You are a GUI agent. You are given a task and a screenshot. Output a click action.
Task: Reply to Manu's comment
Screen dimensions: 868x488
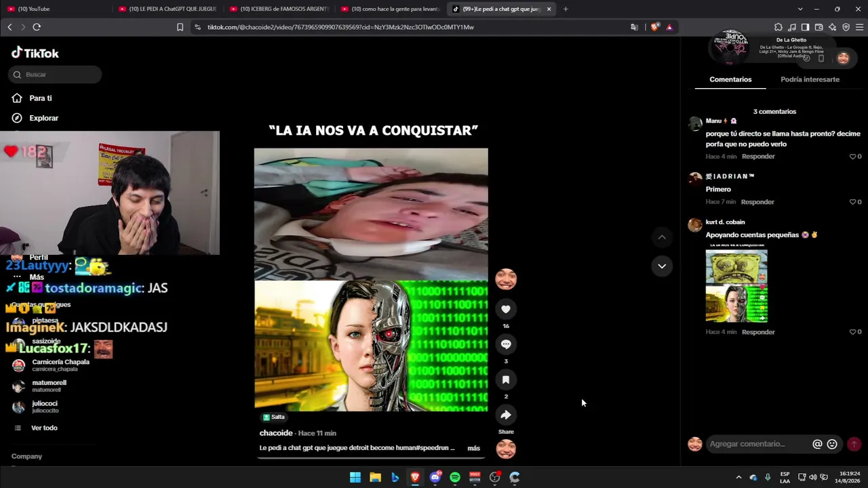tap(758, 157)
